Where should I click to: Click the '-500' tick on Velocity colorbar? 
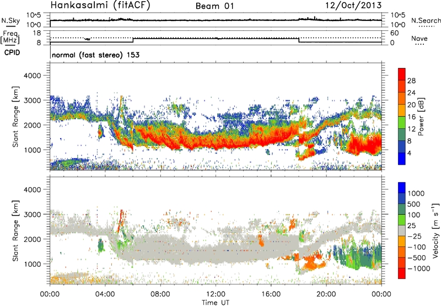pyautogui.click(x=417, y=257)
